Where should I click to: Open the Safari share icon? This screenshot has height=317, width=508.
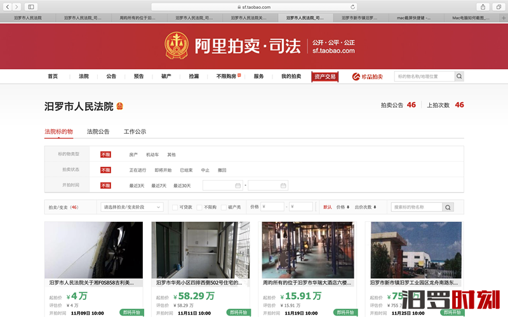click(483, 7)
